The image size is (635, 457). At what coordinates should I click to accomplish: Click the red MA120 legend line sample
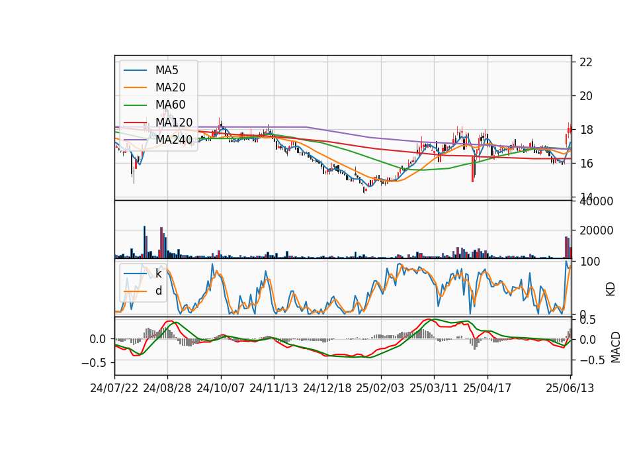[x=135, y=123]
